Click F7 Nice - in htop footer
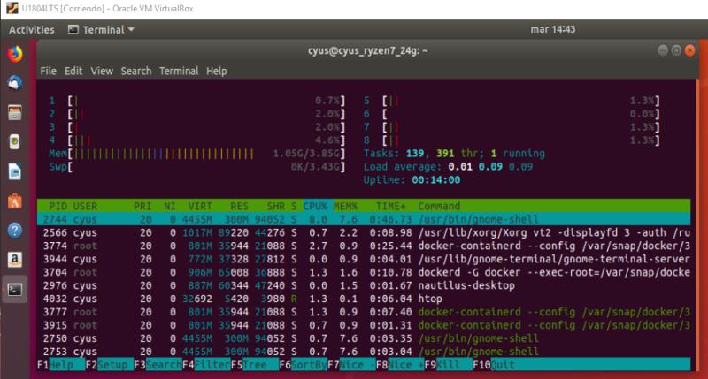Screen dimensions: 708x379 coord(351,365)
